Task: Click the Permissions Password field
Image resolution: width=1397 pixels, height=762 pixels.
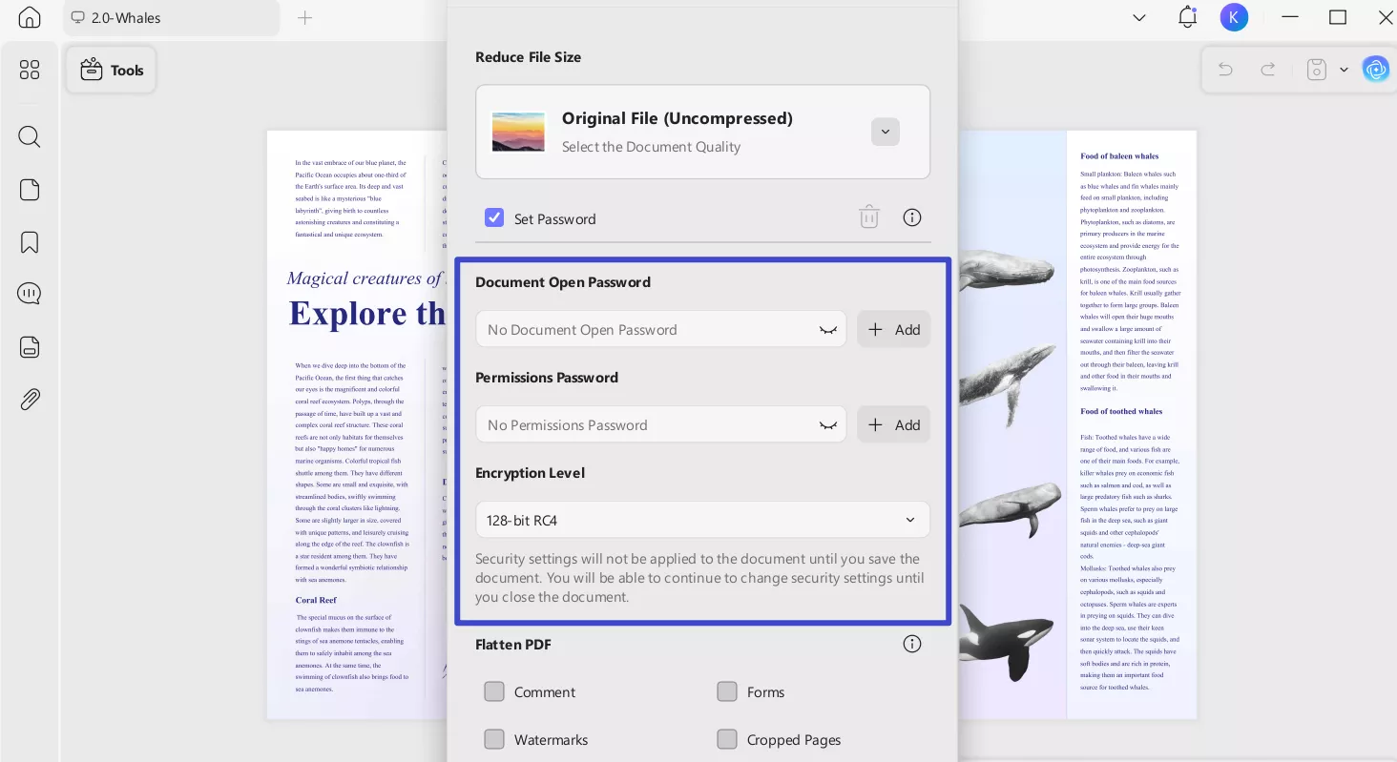Action: pos(660,424)
